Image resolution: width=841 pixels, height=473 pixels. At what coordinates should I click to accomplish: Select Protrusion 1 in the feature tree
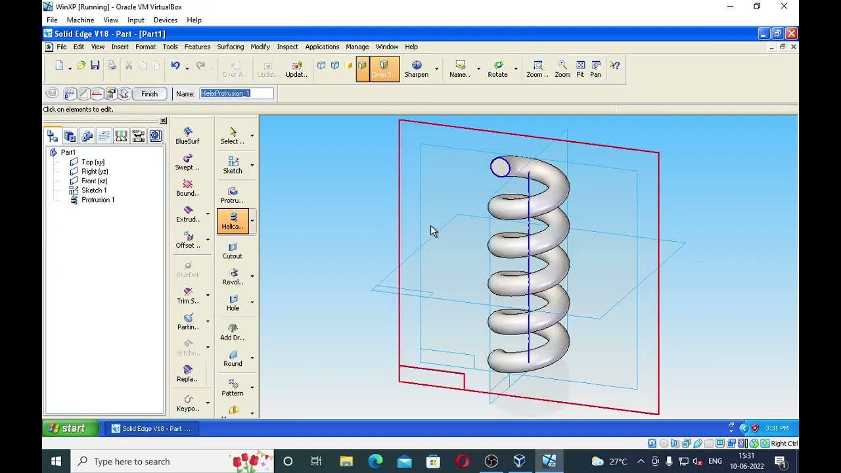point(97,200)
